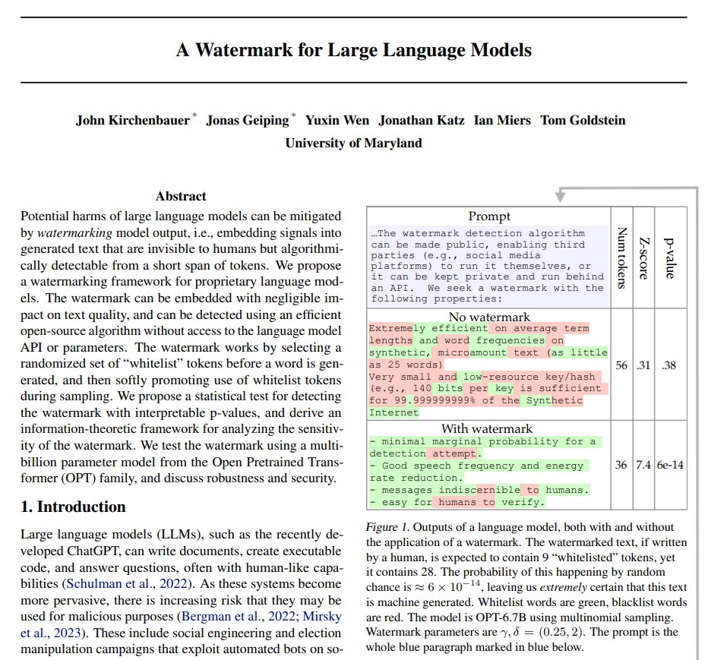This screenshot has height=660, width=708.
Task: Click the rotated 'p-value' column header
Action: 670,257
